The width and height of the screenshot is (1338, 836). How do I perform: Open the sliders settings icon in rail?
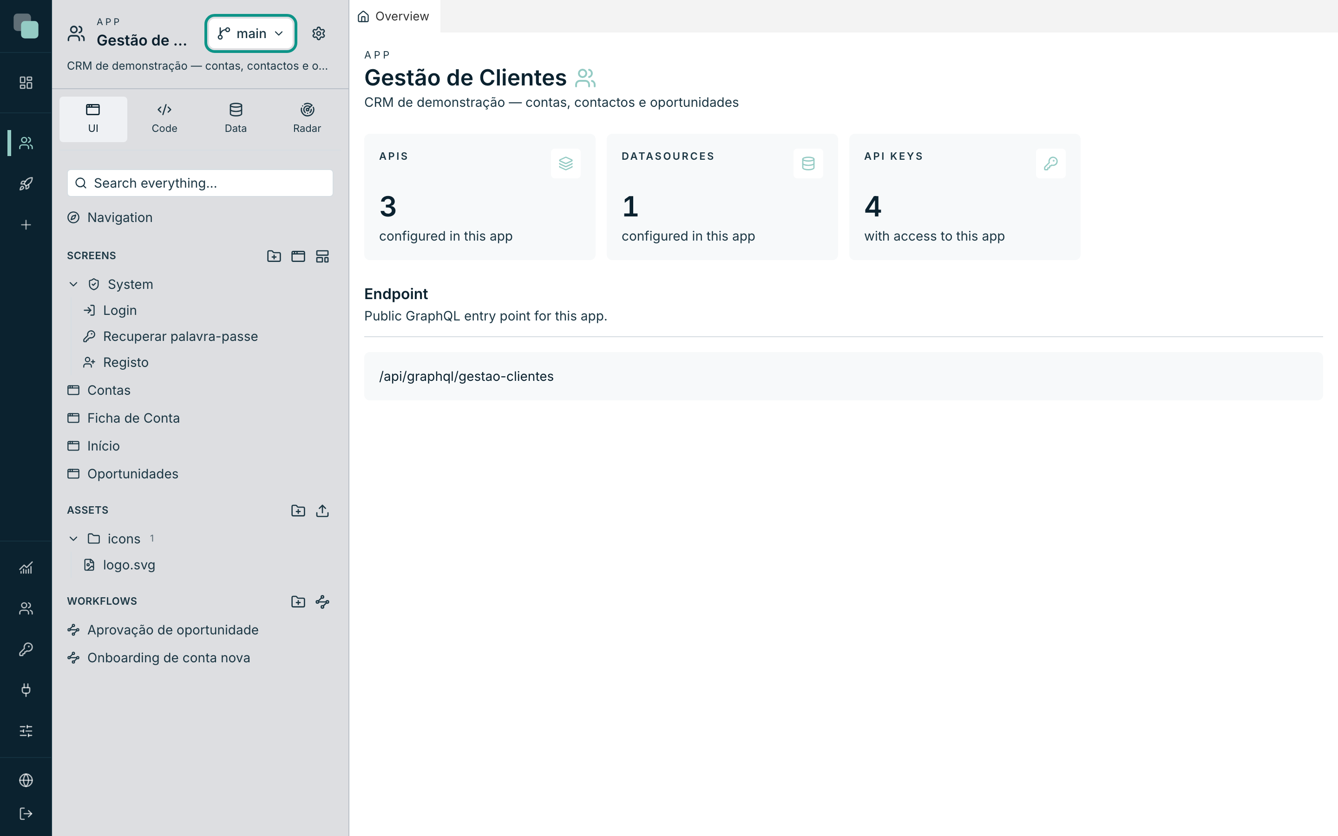(x=26, y=731)
